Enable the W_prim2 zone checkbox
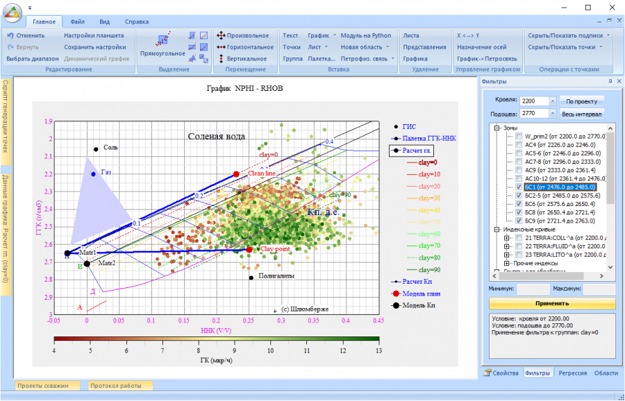Screen dimensions: 625x401 (x=519, y=136)
